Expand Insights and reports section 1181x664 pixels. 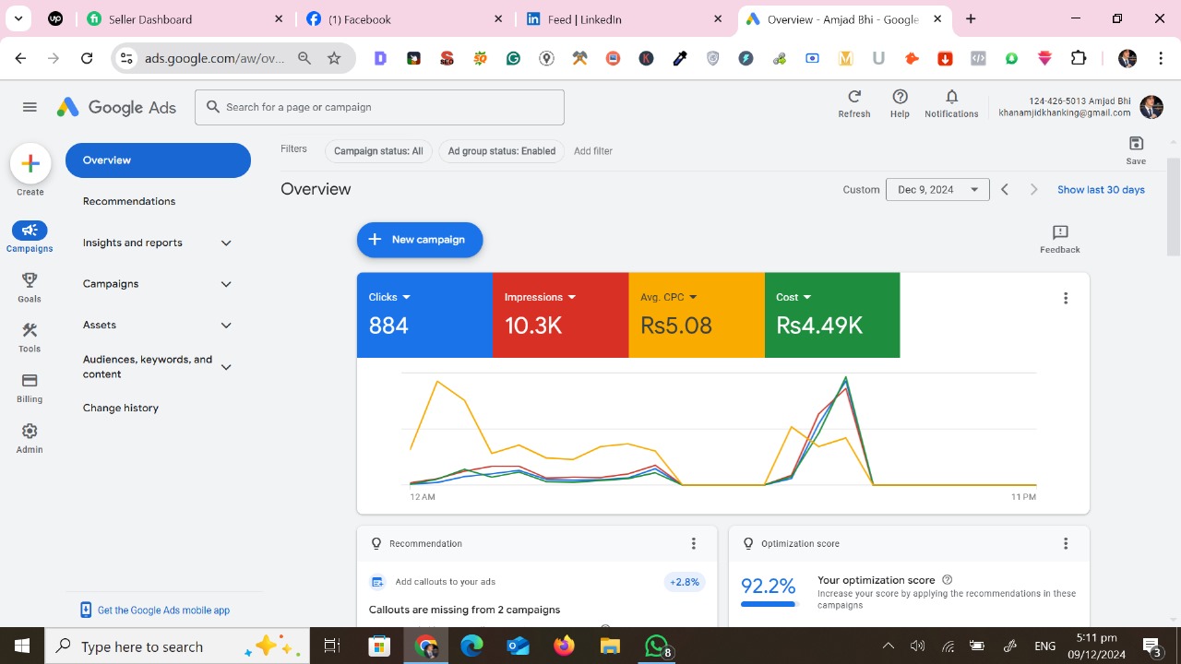[226, 243]
